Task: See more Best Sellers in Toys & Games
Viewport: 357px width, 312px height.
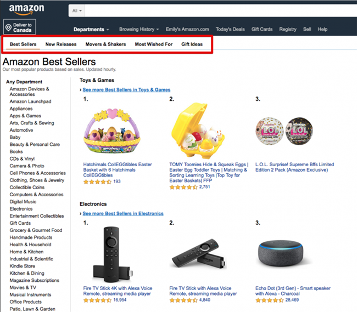Action: point(126,89)
